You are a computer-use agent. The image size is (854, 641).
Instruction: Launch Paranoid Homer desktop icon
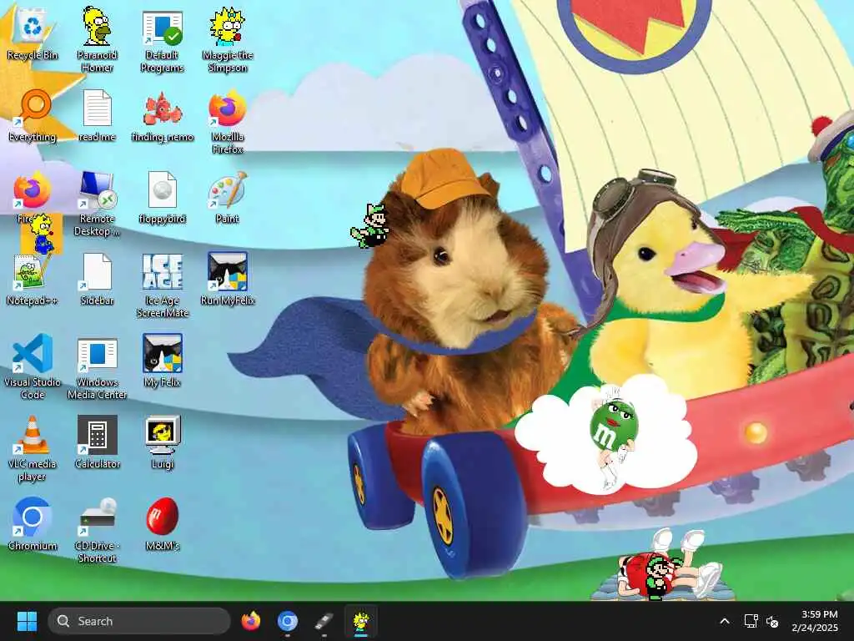coord(97,40)
